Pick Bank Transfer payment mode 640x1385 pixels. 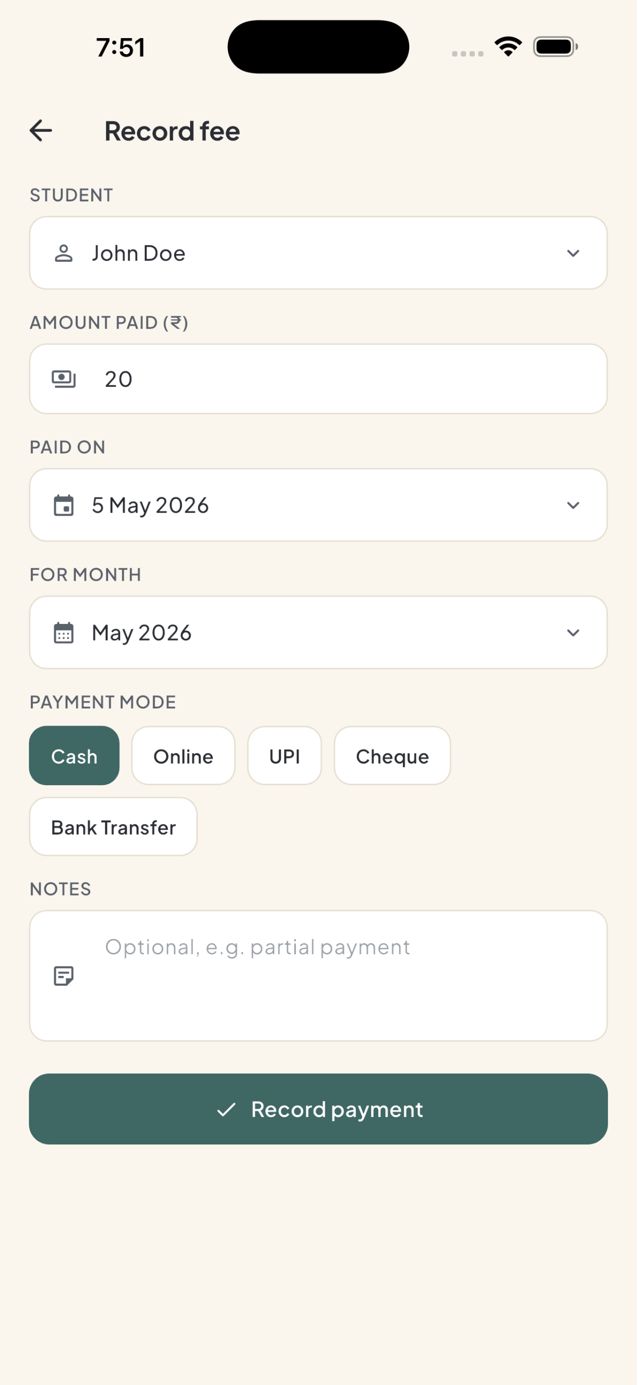coord(114,830)
